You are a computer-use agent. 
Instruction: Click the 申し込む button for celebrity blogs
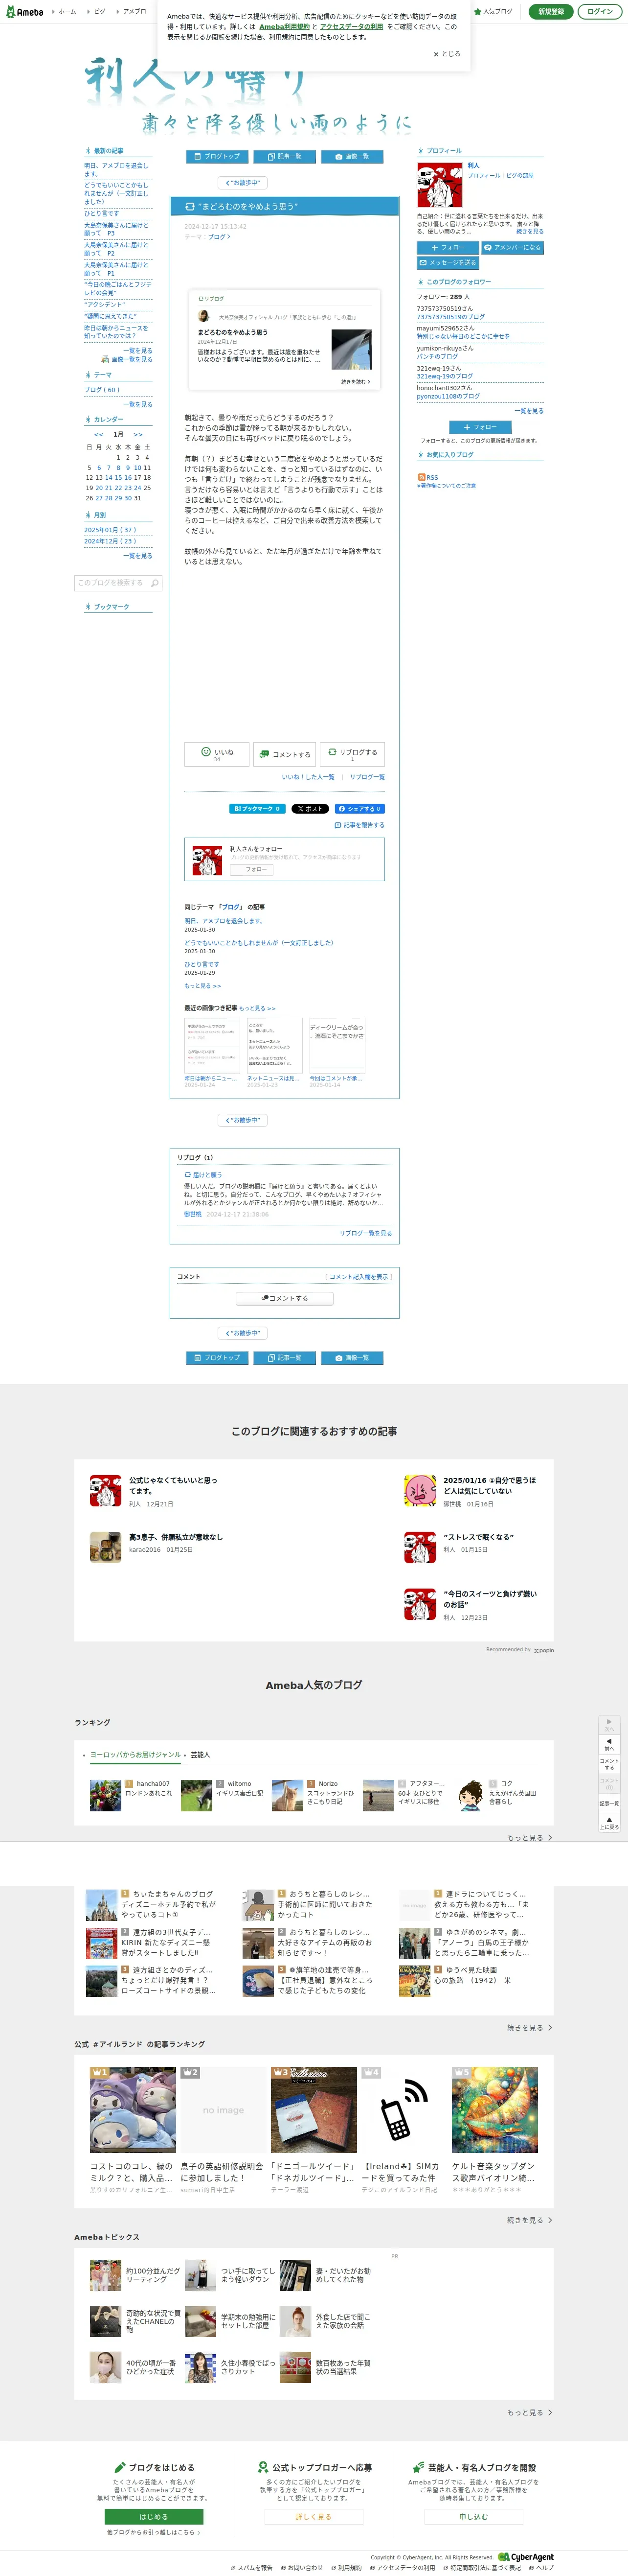tap(473, 2516)
